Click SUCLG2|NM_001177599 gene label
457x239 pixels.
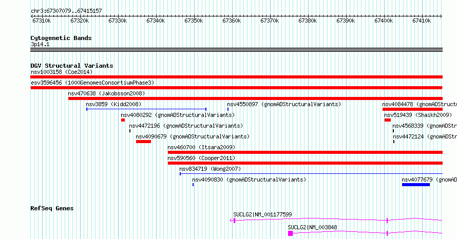coord(262,214)
